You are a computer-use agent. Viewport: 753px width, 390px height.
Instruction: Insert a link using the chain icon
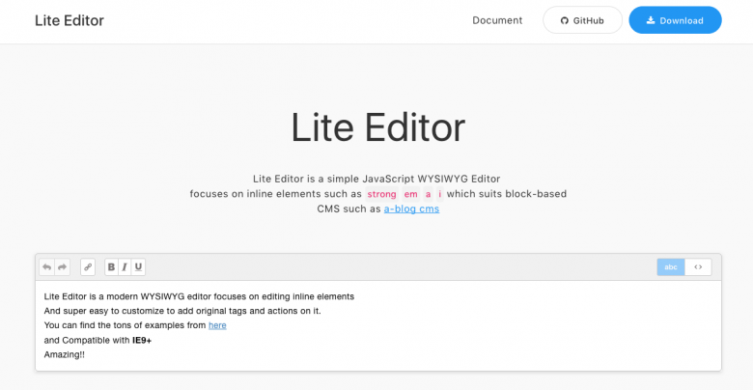(88, 267)
